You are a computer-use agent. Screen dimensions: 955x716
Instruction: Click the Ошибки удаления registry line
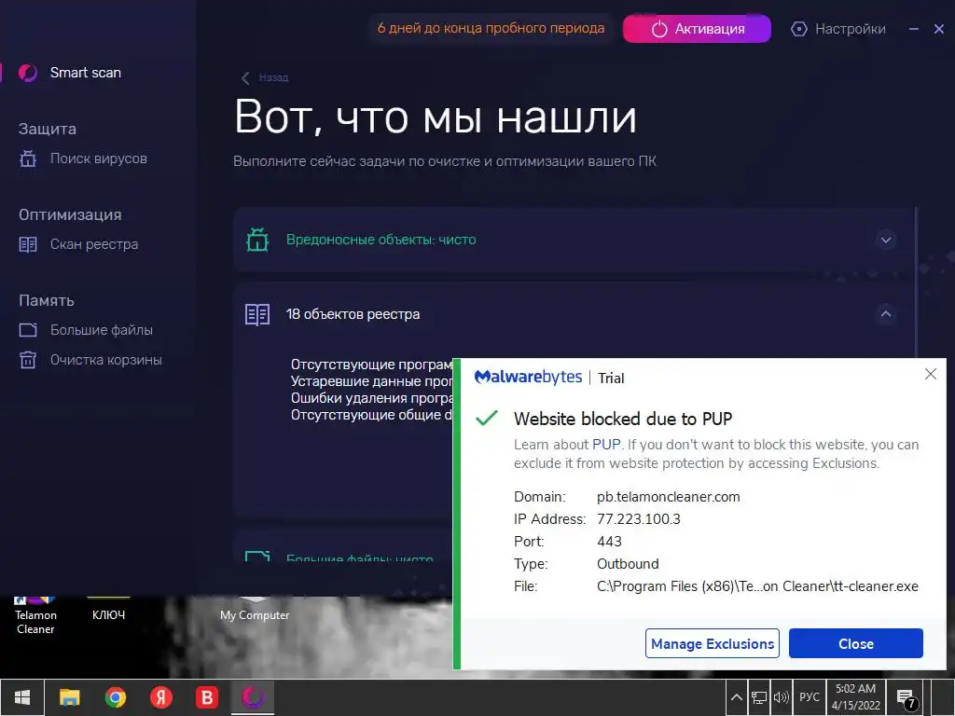[371, 398]
